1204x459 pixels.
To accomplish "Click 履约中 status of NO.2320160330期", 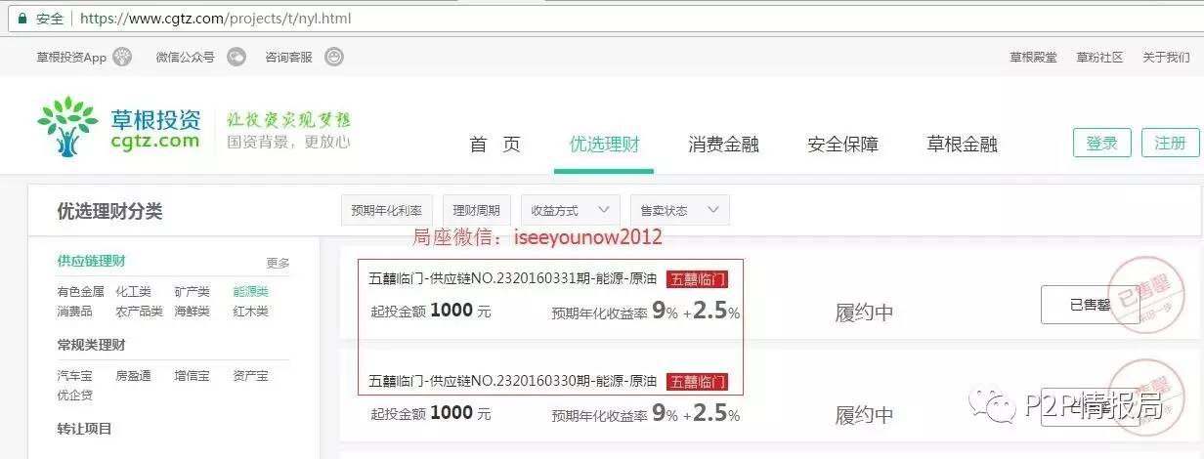I will tap(864, 415).
